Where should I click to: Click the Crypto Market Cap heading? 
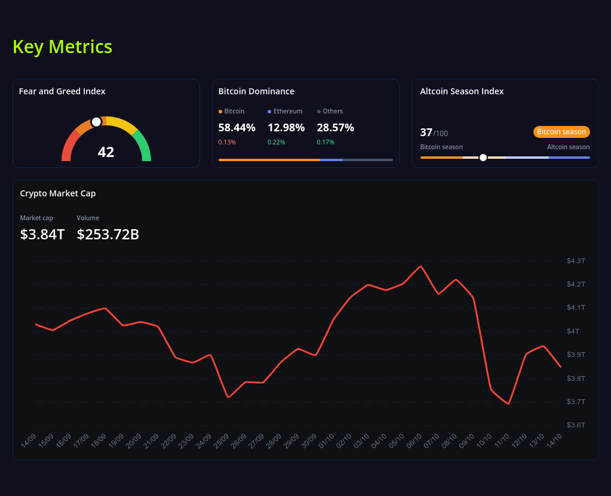point(58,193)
